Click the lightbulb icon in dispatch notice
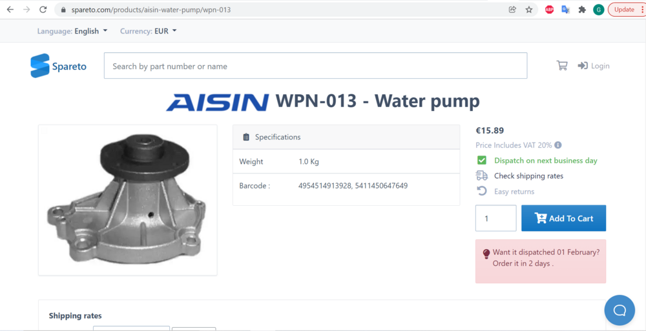 (486, 254)
